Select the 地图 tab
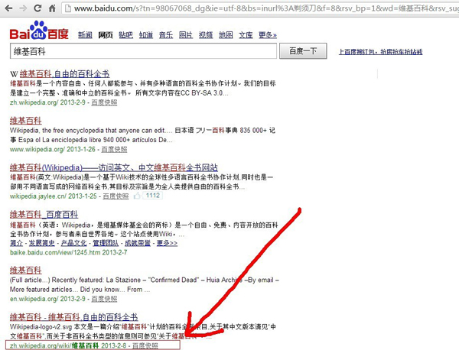 pyautogui.click(x=226, y=35)
